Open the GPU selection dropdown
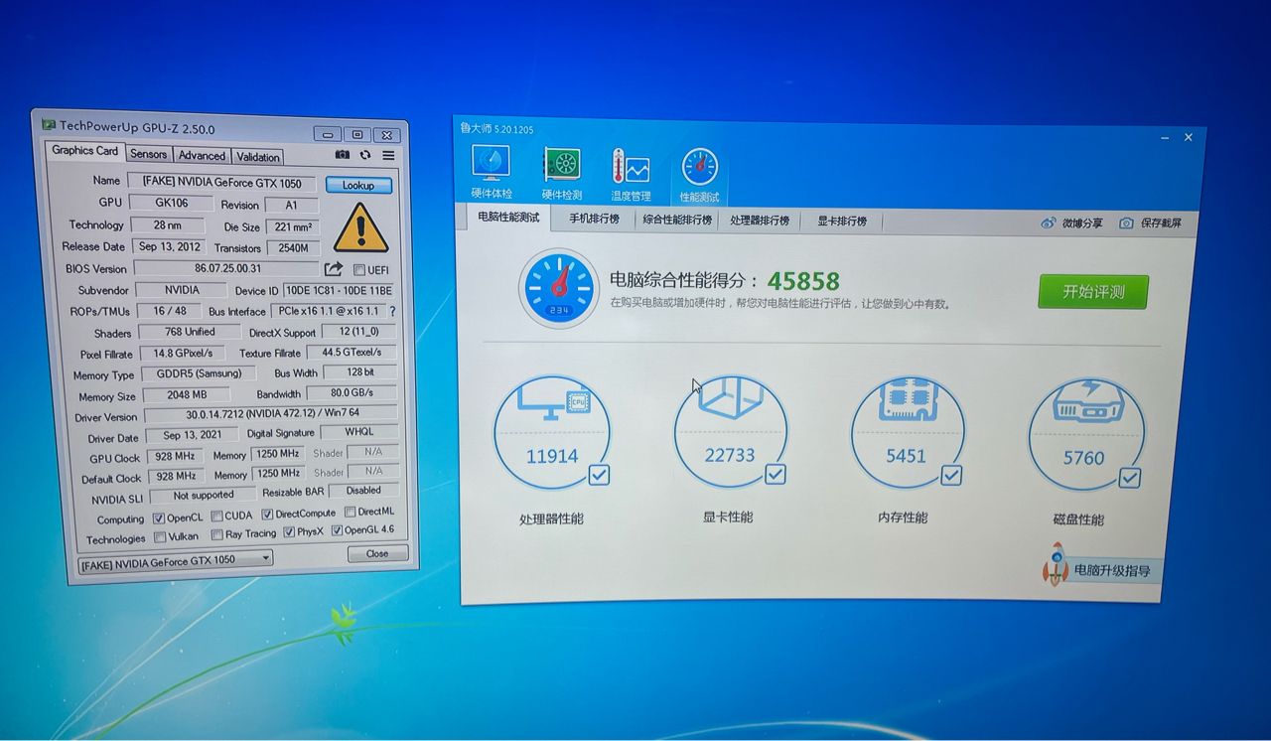The width and height of the screenshot is (1271, 741). click(176, 560)
